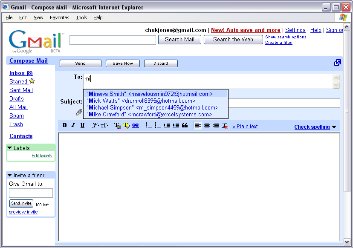
Task: Open the Drafts folder
Action: (x=17, y=99)
